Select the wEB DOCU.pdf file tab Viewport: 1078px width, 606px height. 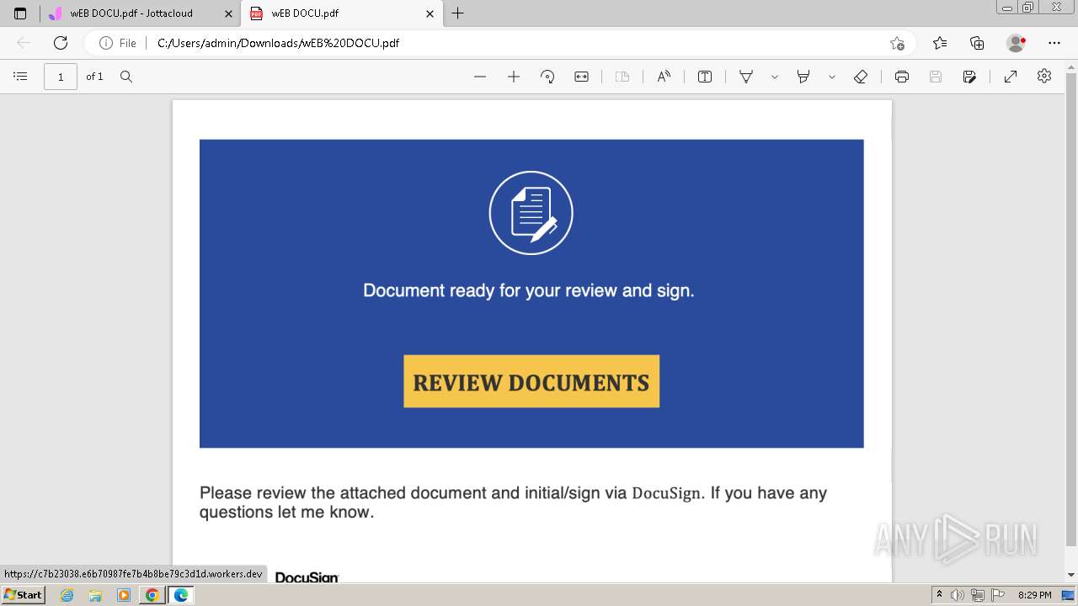click(x=342, y=13)
